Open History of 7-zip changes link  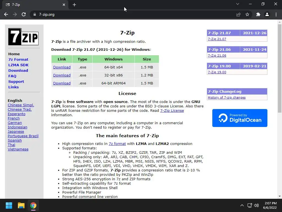(227, 97)
